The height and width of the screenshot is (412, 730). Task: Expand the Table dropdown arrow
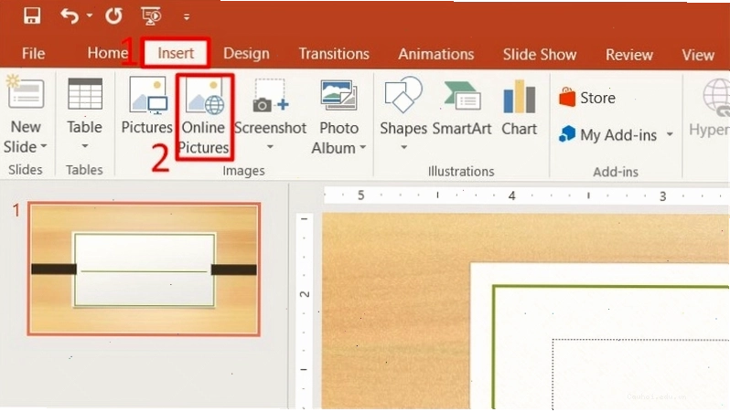point(85,146)
